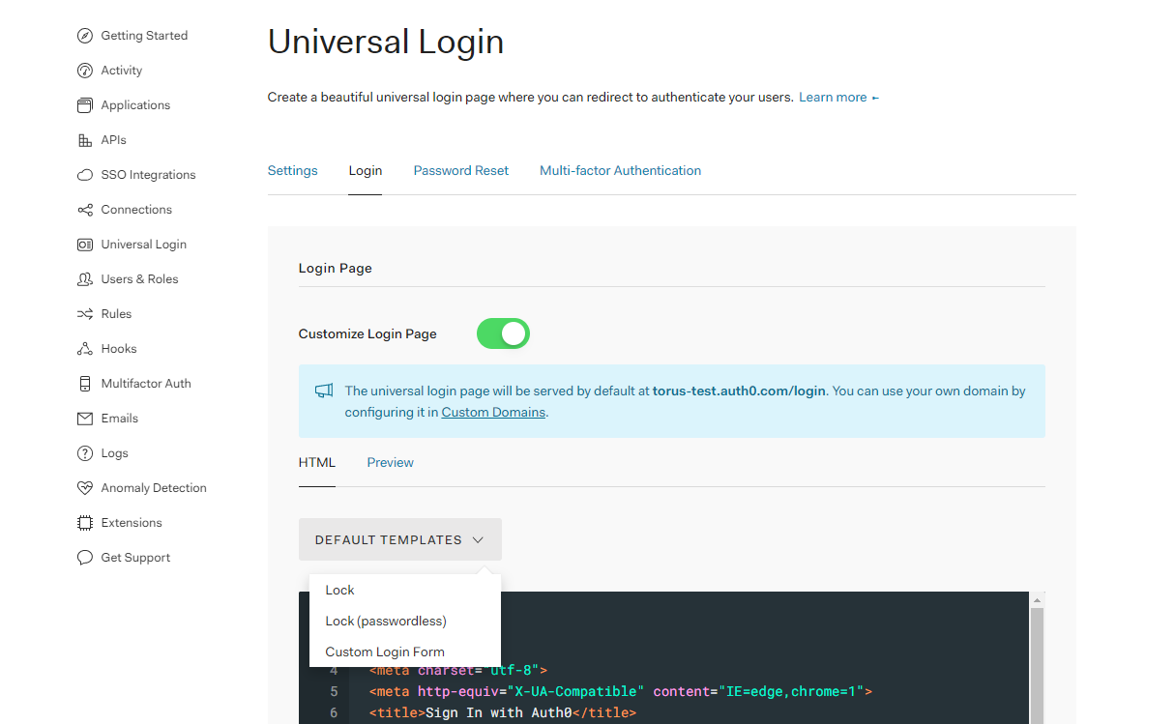Screen dimensions: 1175x724
Task: Open Anomaly Detection
Action: [154, 487]
